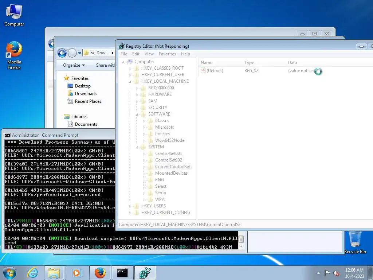Minimize the Registry Editor window
This screenshot has width=373, height=280.
(x=361, y=46)
